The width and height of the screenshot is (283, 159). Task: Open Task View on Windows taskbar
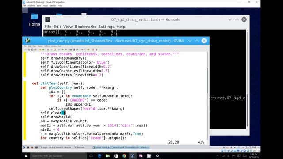[x=91, y=156]
